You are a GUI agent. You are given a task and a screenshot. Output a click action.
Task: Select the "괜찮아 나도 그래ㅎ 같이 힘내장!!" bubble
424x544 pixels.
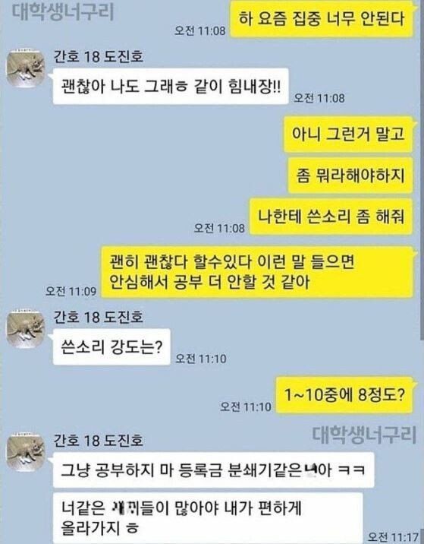[x=171, y=86]
